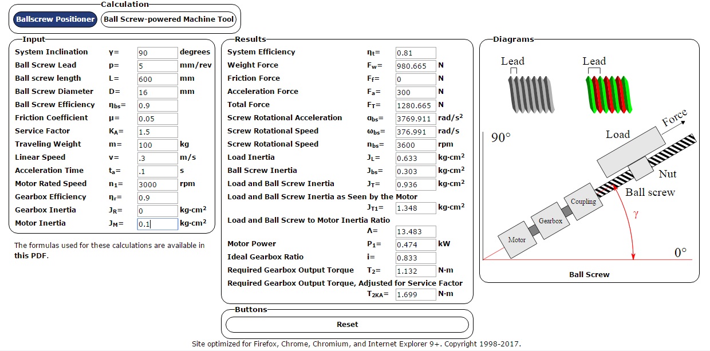The height and width of the screenshot is (351, 710).
Task: Change Motor Rated Speed value
Action: pyautogui.click(x=158, y=184)
